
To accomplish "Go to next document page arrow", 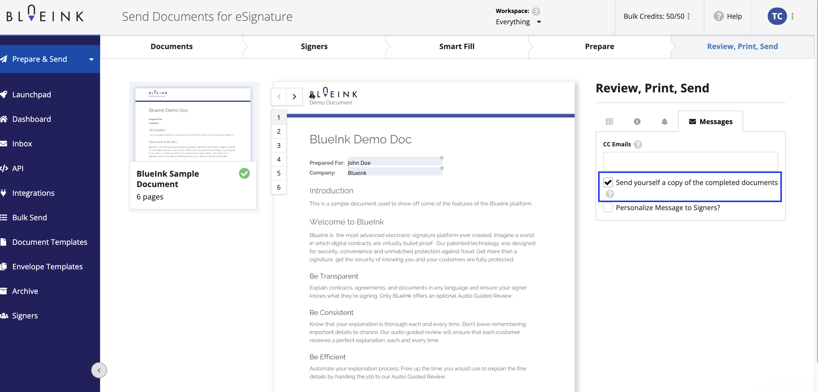I will point(294,97).
